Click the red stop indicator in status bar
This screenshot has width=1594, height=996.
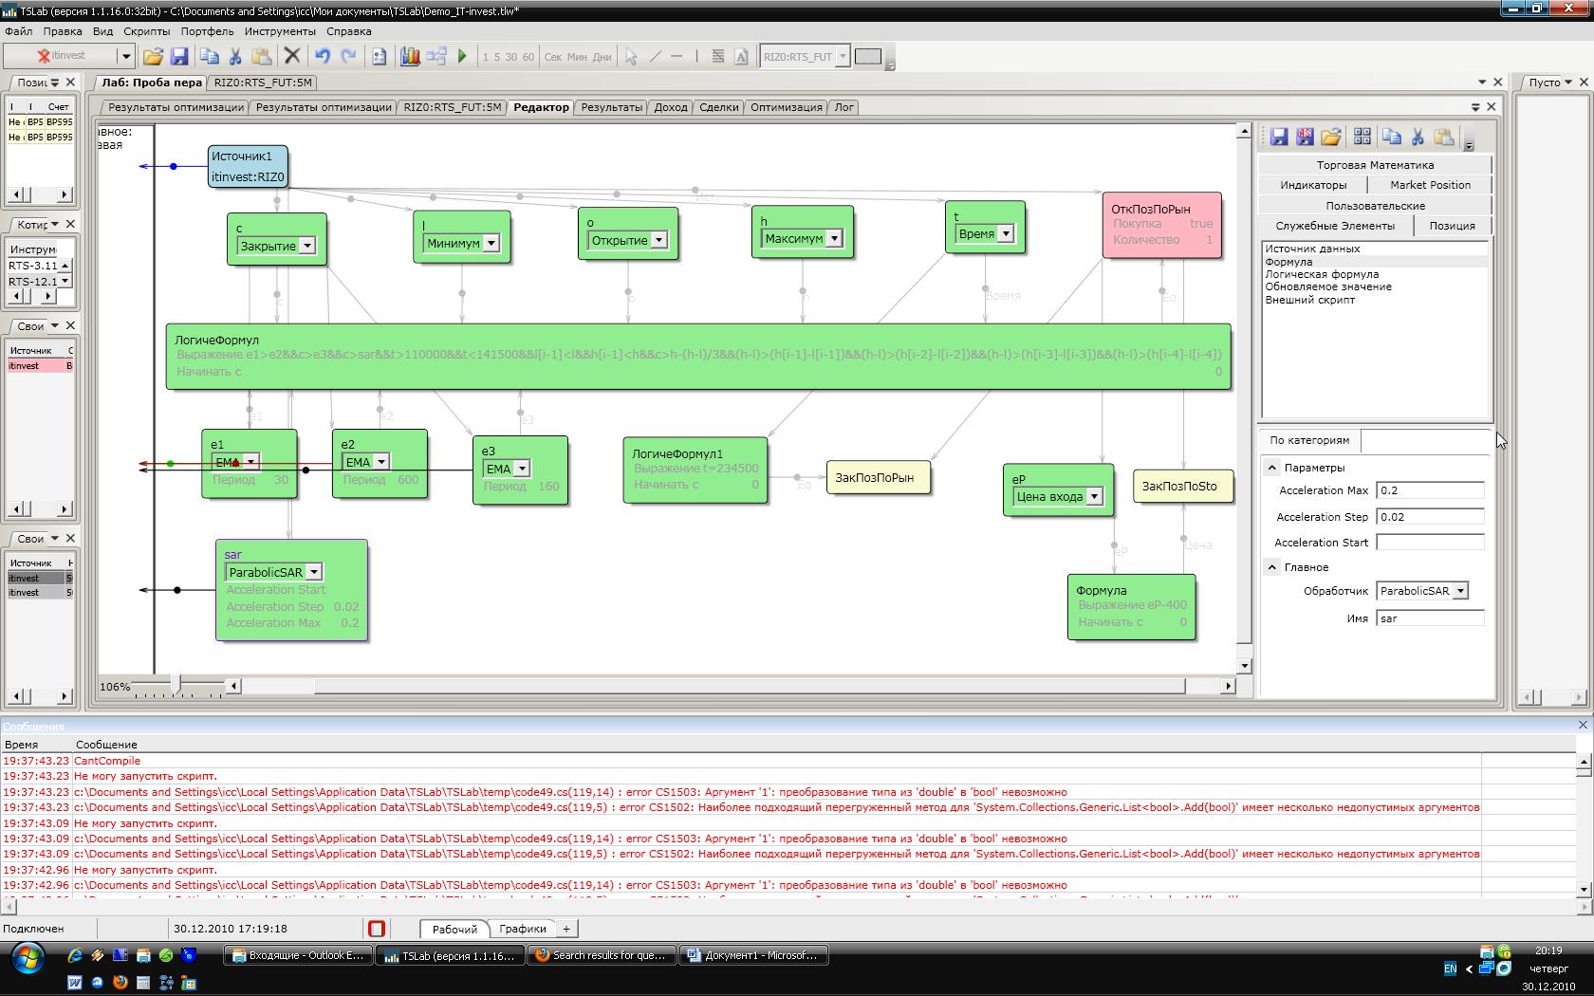pos(377,929)
